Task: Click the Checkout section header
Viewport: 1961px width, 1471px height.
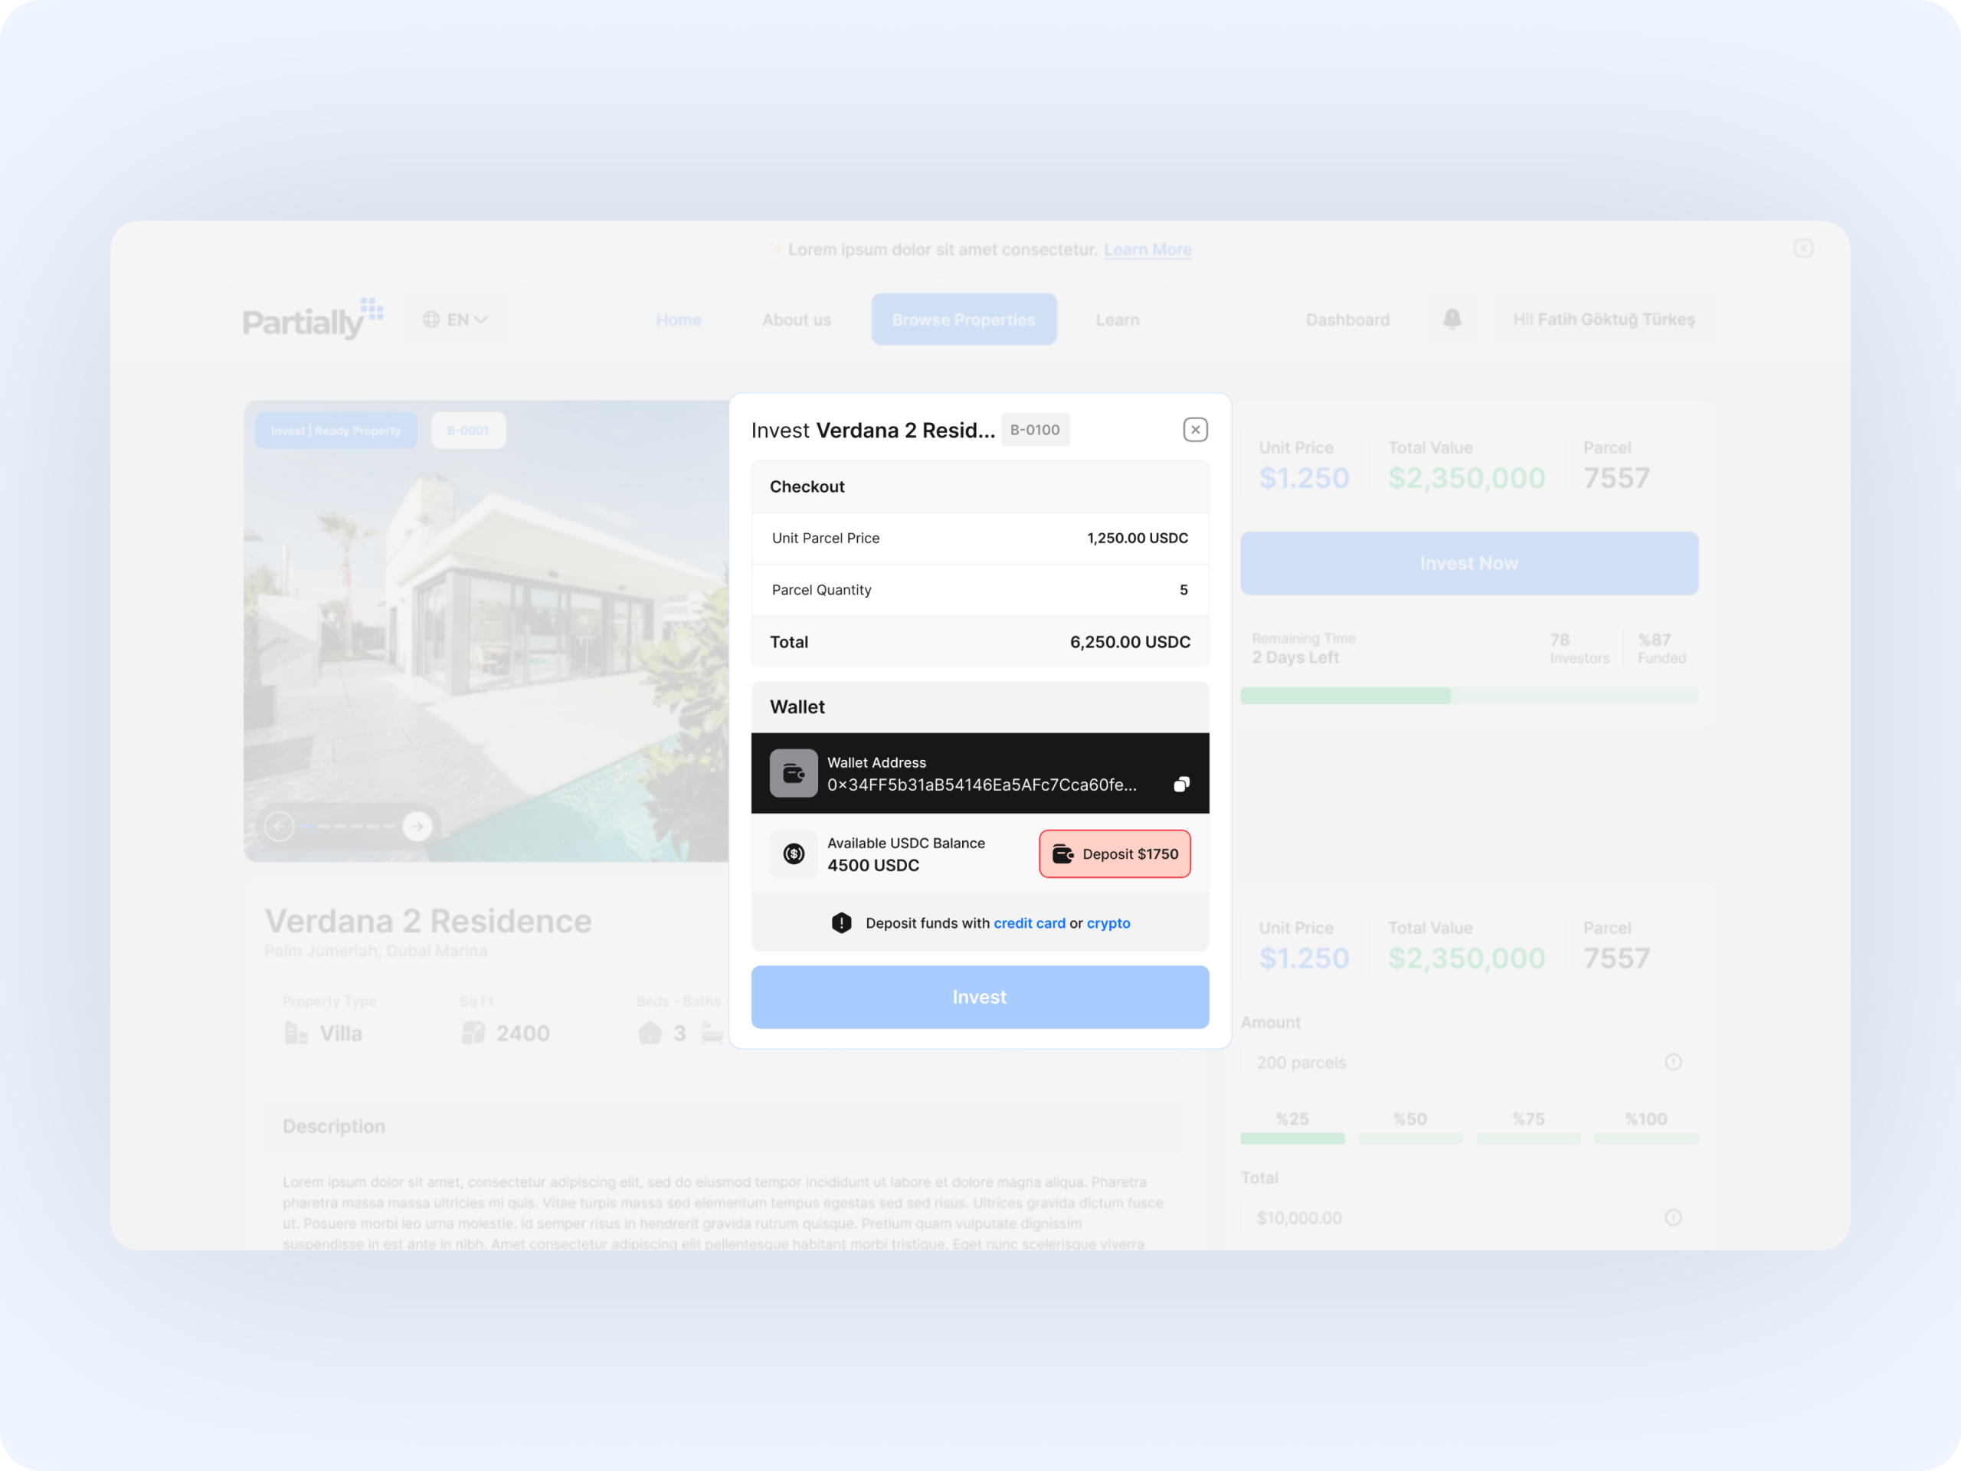Action: [980, 487]
